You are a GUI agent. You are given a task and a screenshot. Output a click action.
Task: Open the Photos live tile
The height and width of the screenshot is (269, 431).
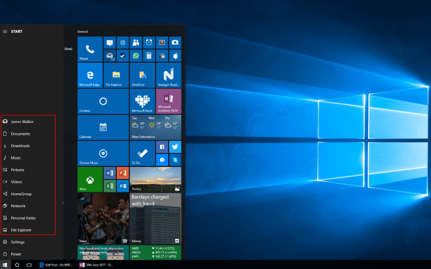tap(156, 180)
